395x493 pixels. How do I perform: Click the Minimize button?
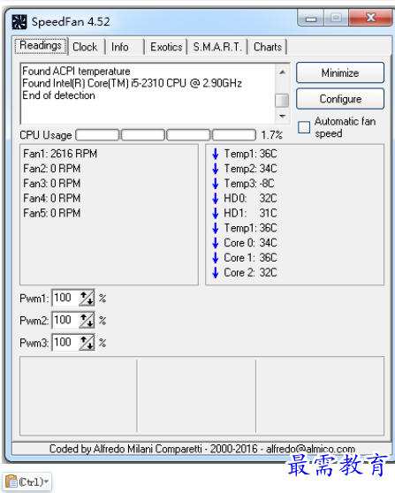click(x=340, y=73)
